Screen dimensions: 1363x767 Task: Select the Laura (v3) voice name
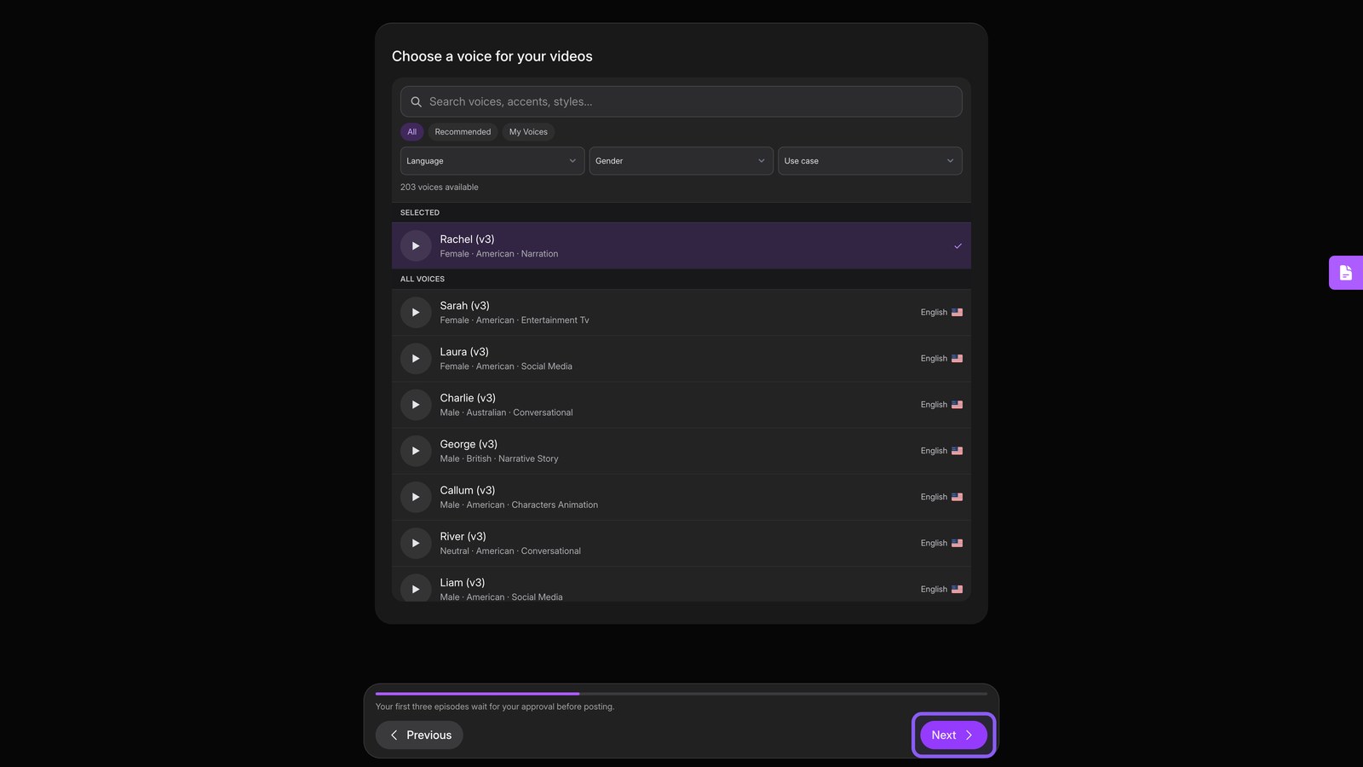tap(464, 352)
